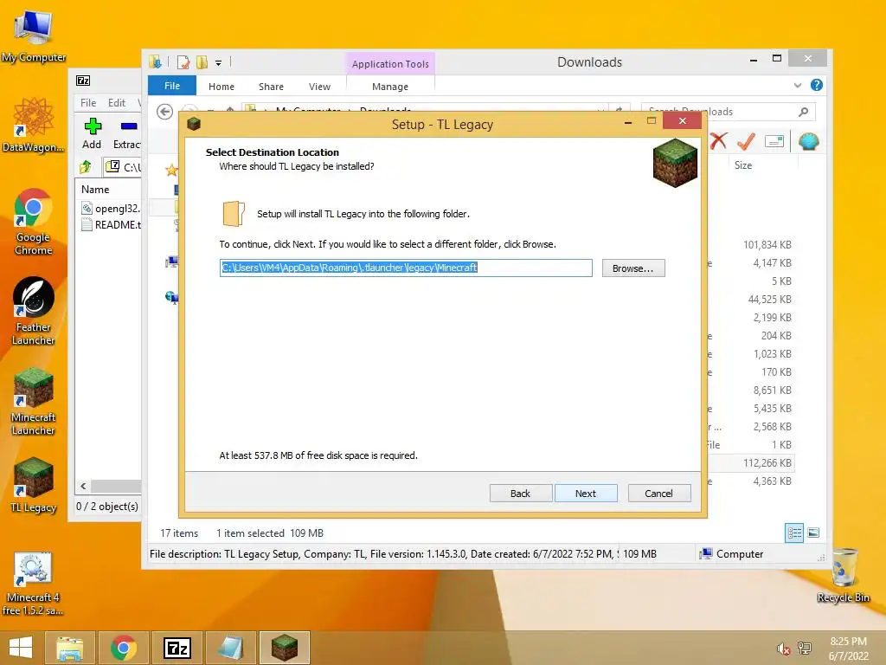Image resolution: width=886 pixels, height=665 pixels.
Task: Open the View ribbon tab
Action: tap(319, 87)
